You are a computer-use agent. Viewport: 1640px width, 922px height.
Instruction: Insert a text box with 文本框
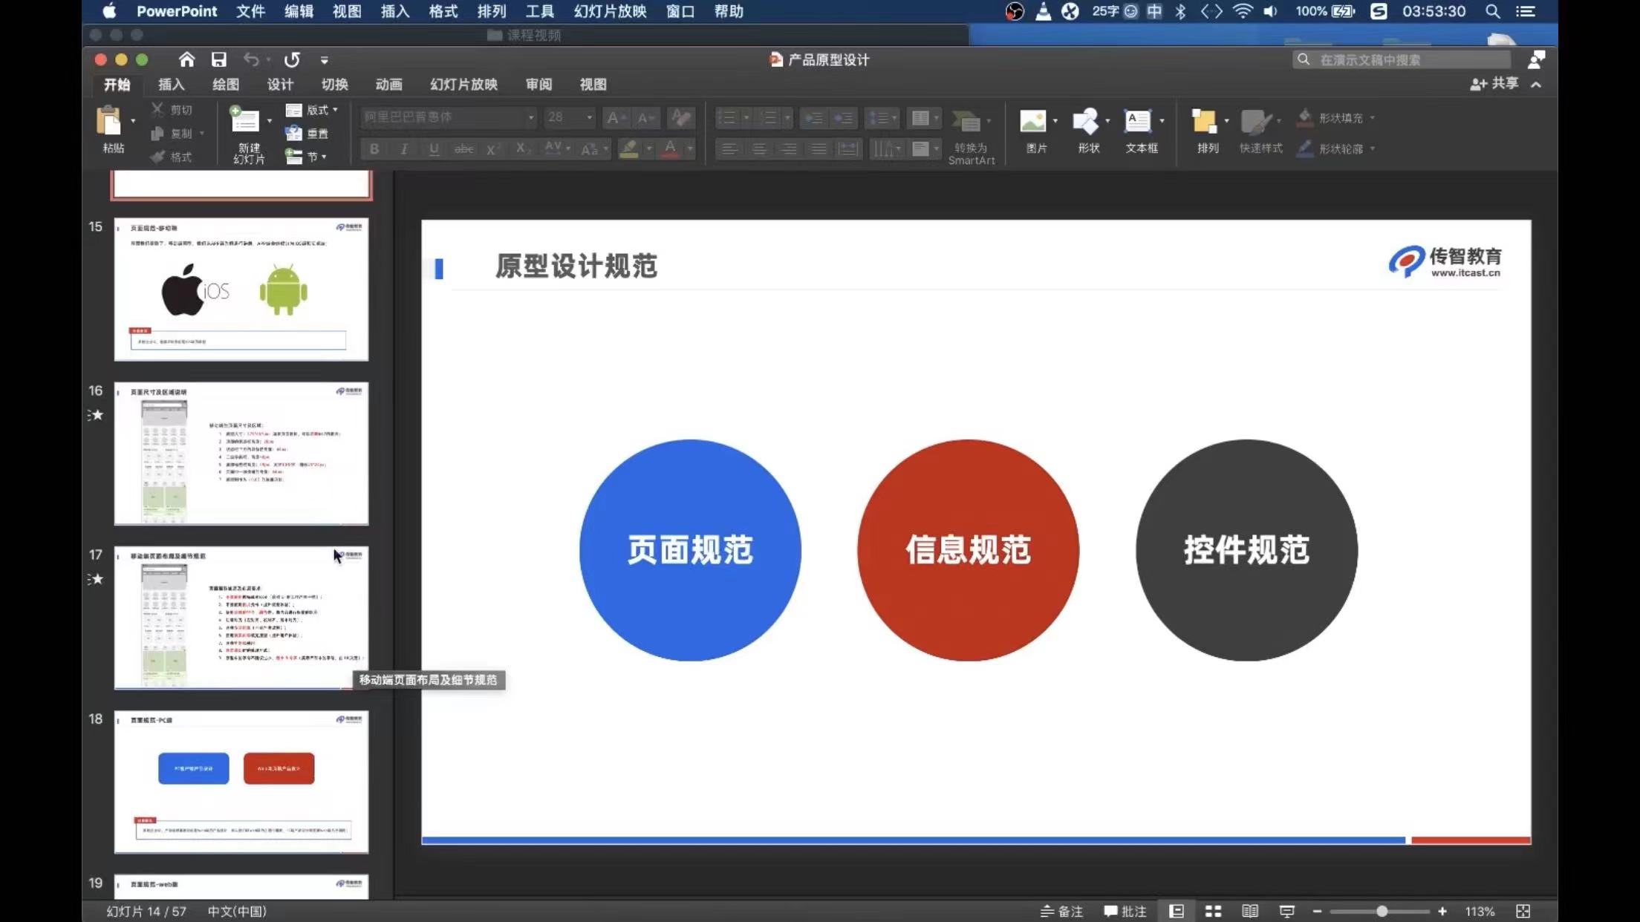click(x=1137, y=122)
